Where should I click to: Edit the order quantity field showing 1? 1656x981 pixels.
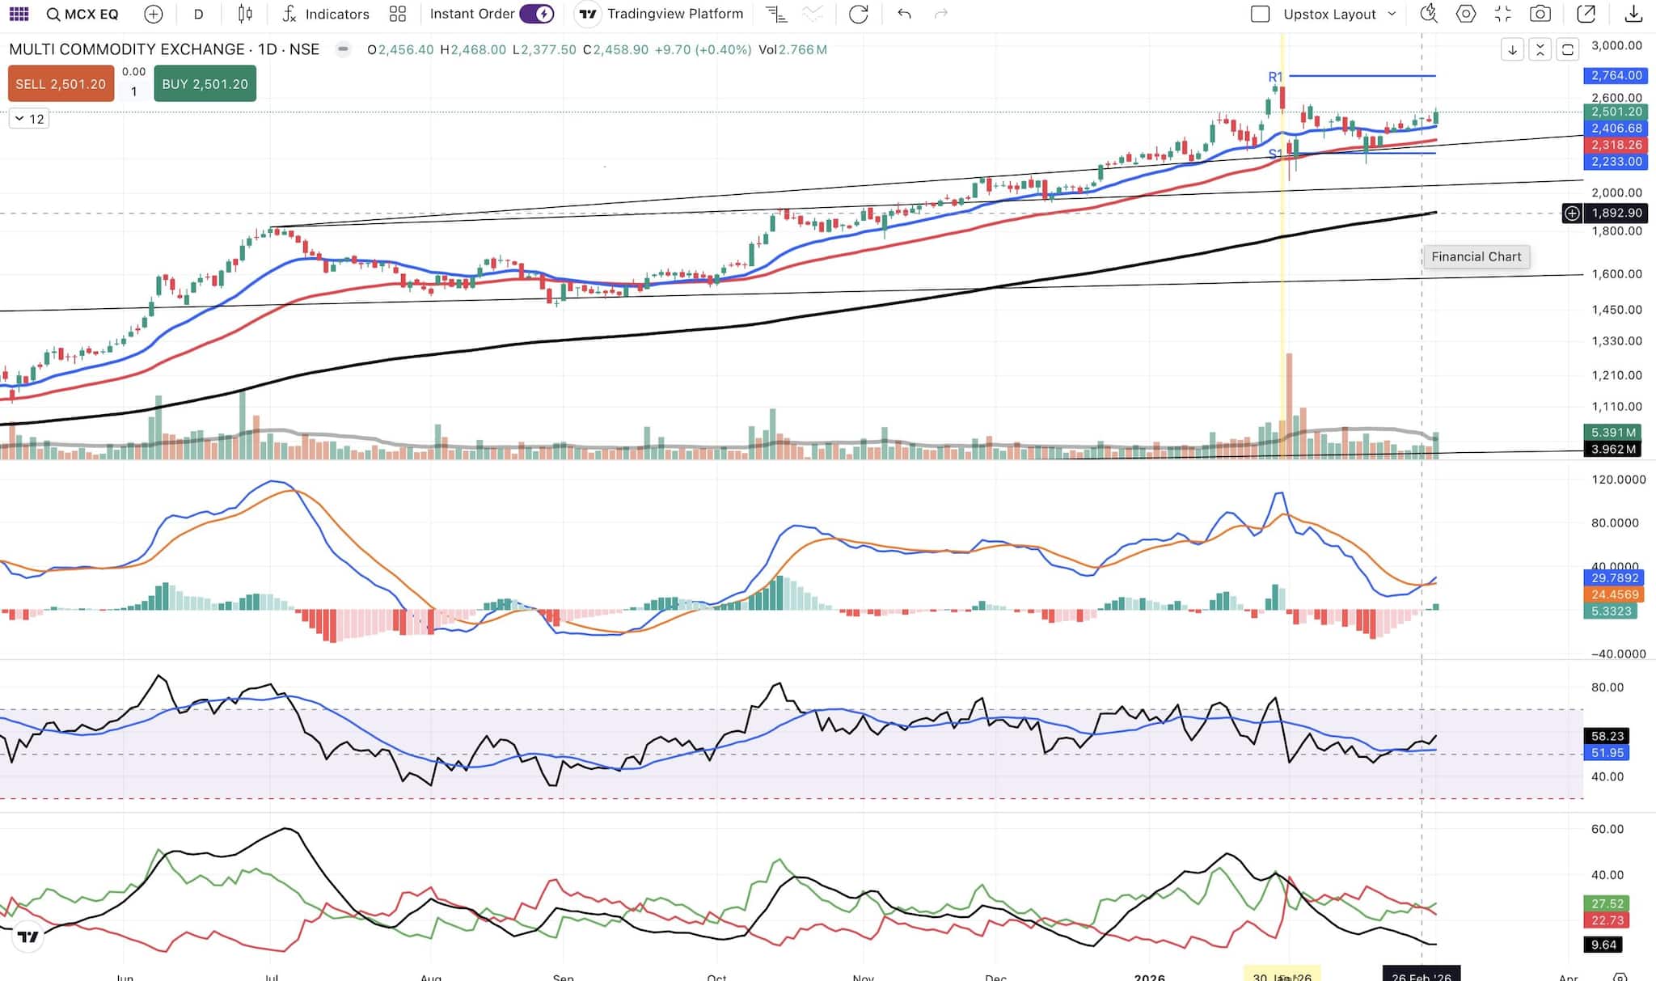coord(134,91)
